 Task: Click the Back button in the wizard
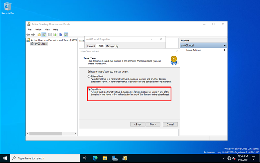click(x=138, y=124)
